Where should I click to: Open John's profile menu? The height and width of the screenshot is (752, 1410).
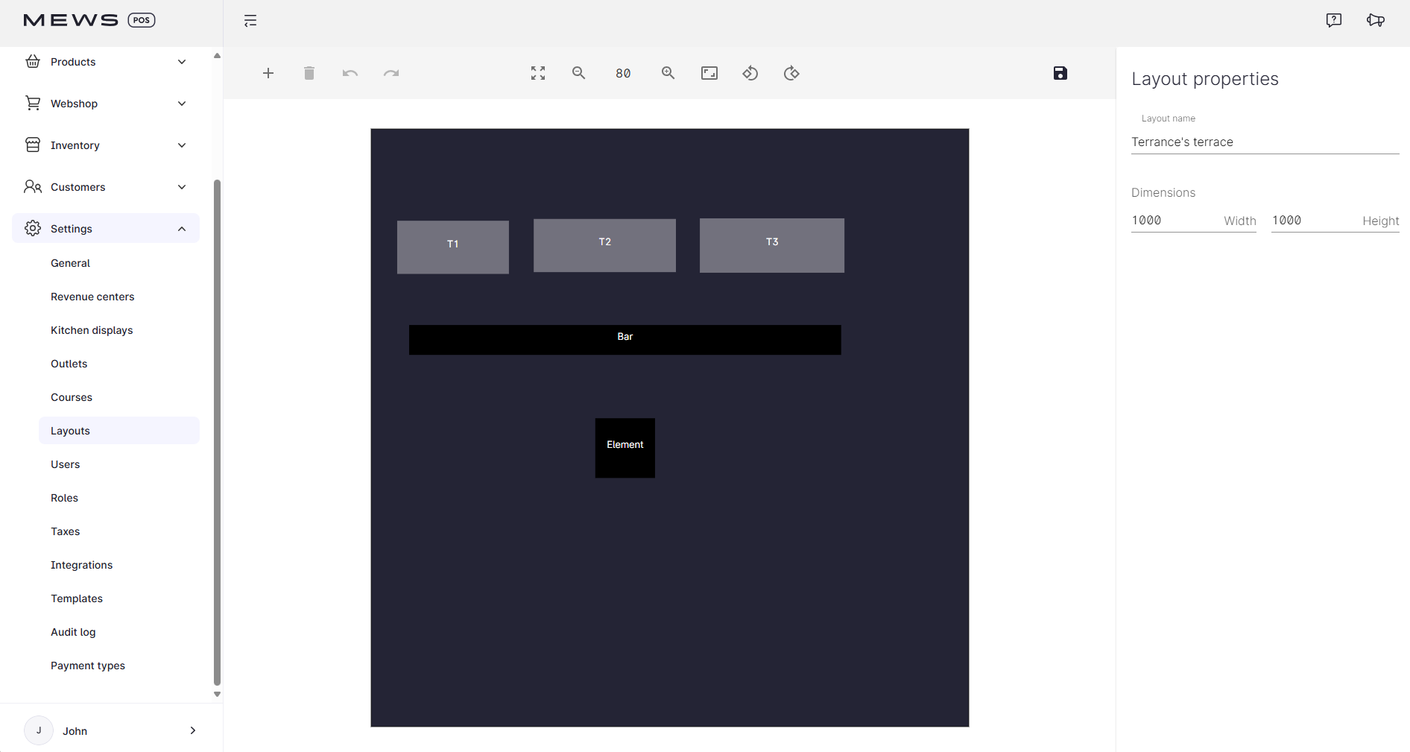112,731
